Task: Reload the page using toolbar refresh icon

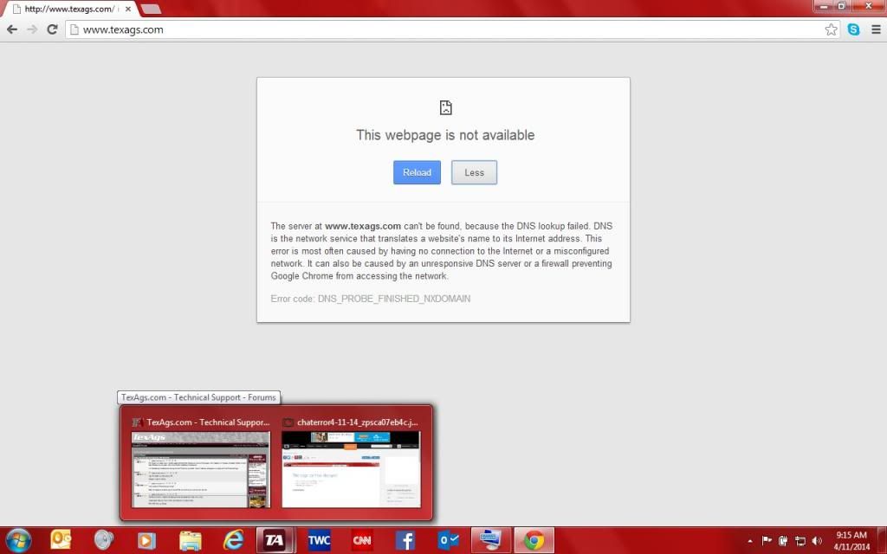Action: [x=52, y=29]
